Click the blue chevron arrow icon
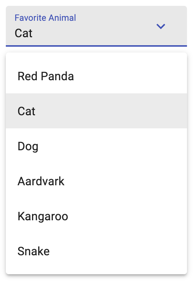Screen dimensions: 195x283 pos(160,26)
